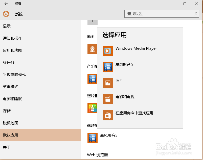Click the partially visible gray tile at the top
The width and height of the screenshot is (203, 160).
coord(93,22)
